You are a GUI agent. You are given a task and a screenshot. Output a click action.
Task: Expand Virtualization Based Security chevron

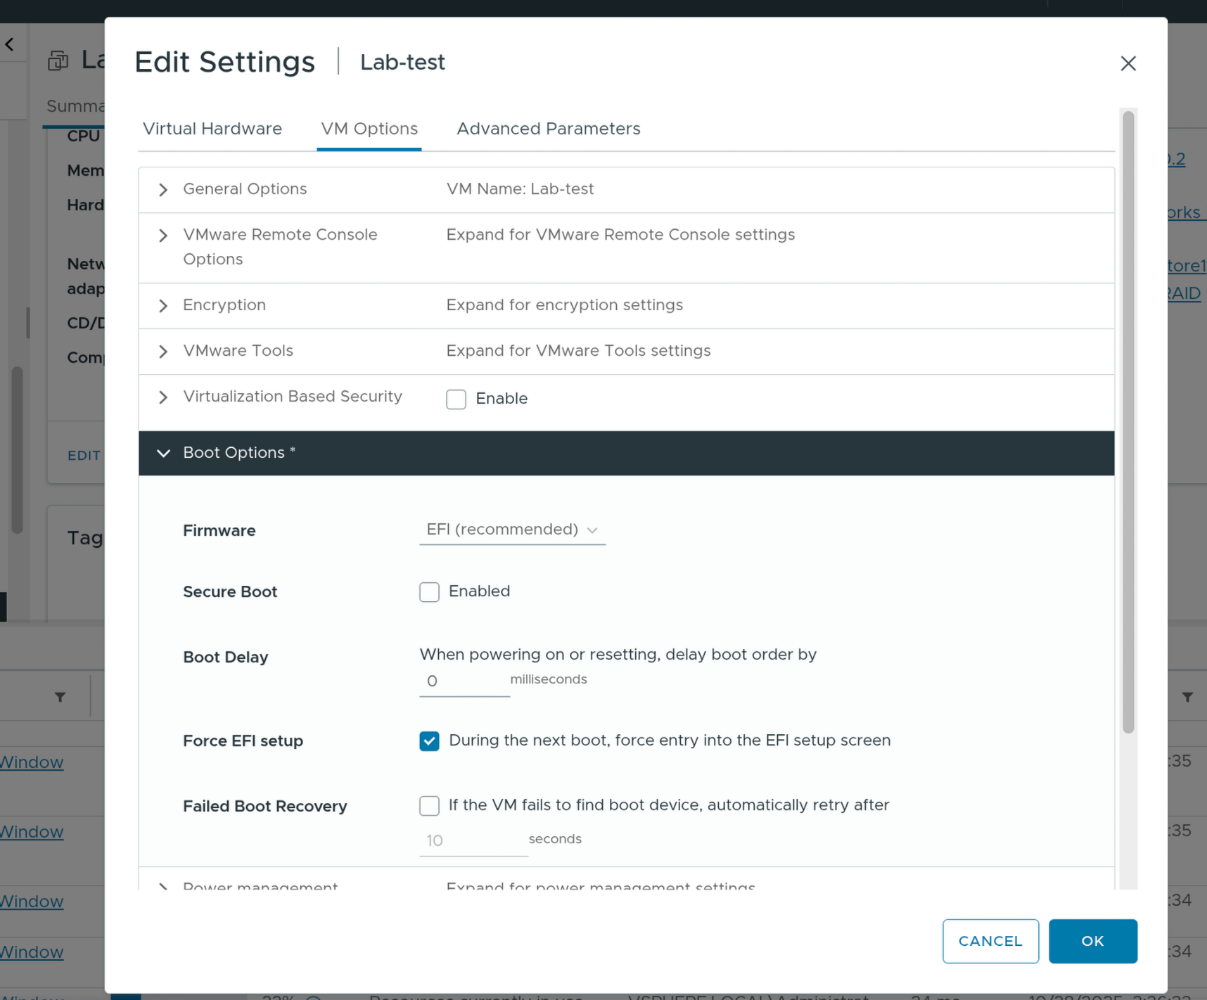point(163,397)
